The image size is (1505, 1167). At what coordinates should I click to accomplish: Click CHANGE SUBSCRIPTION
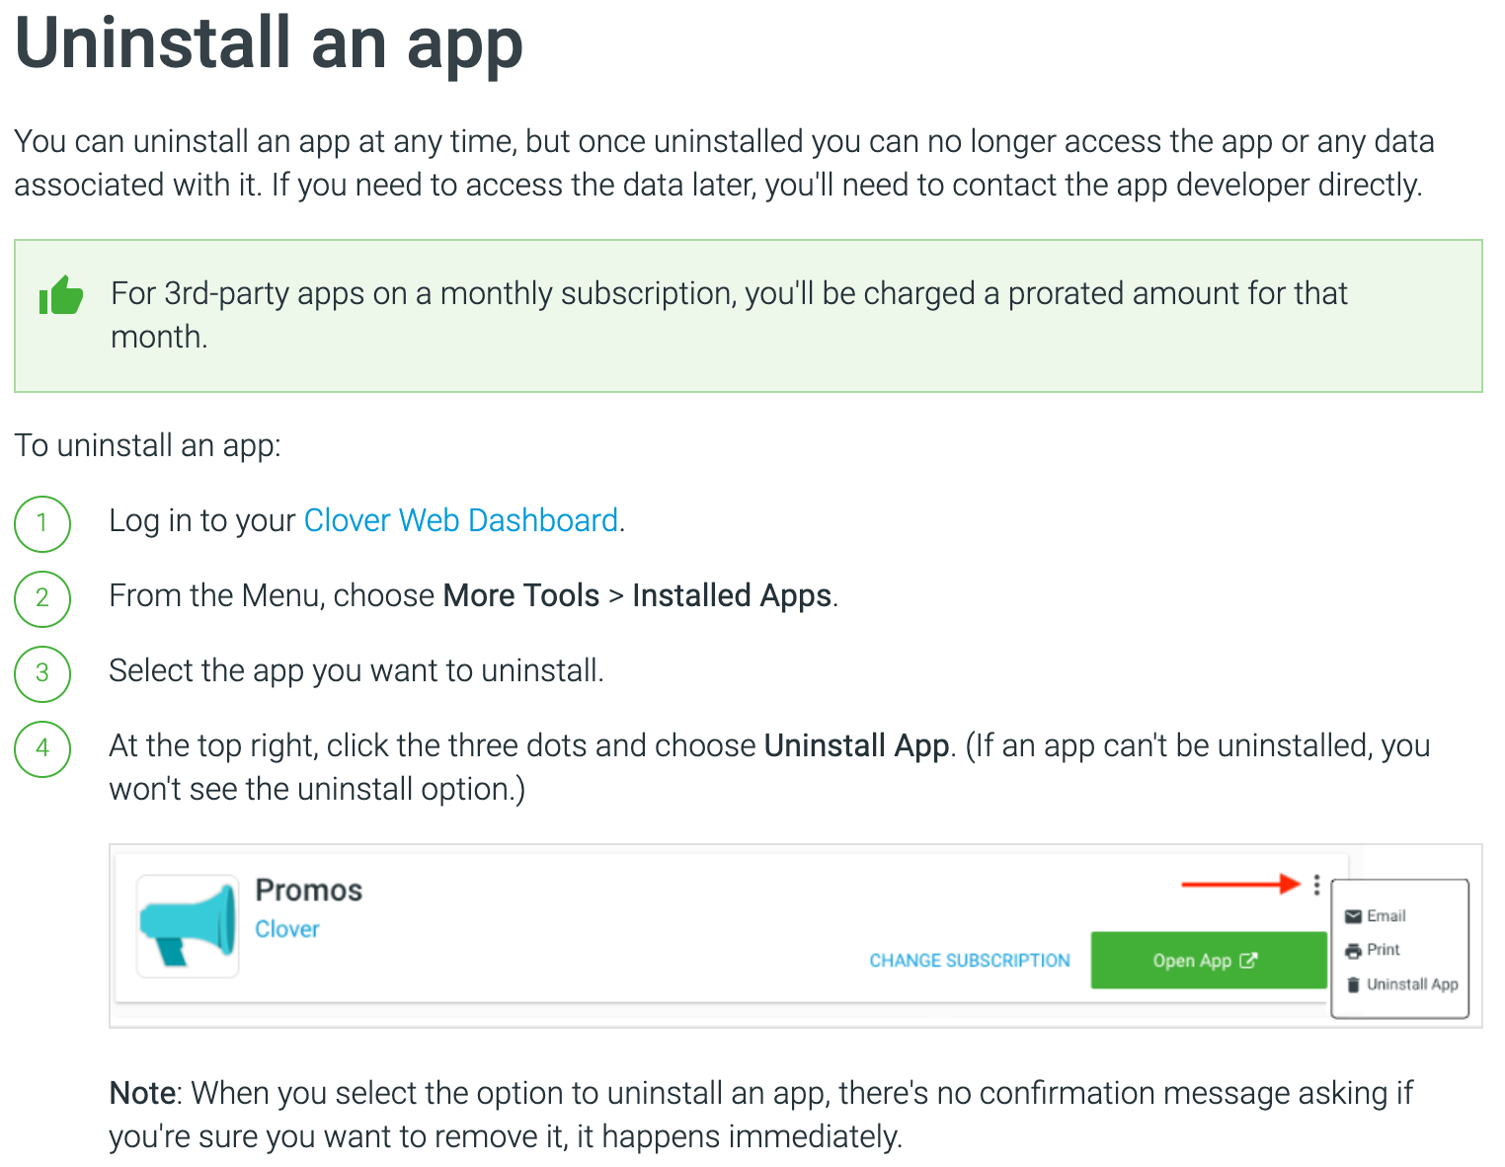click(x=969, y=961)
